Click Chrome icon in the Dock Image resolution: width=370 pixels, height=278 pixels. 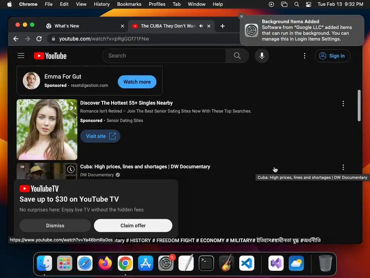(x=125, y=263)
